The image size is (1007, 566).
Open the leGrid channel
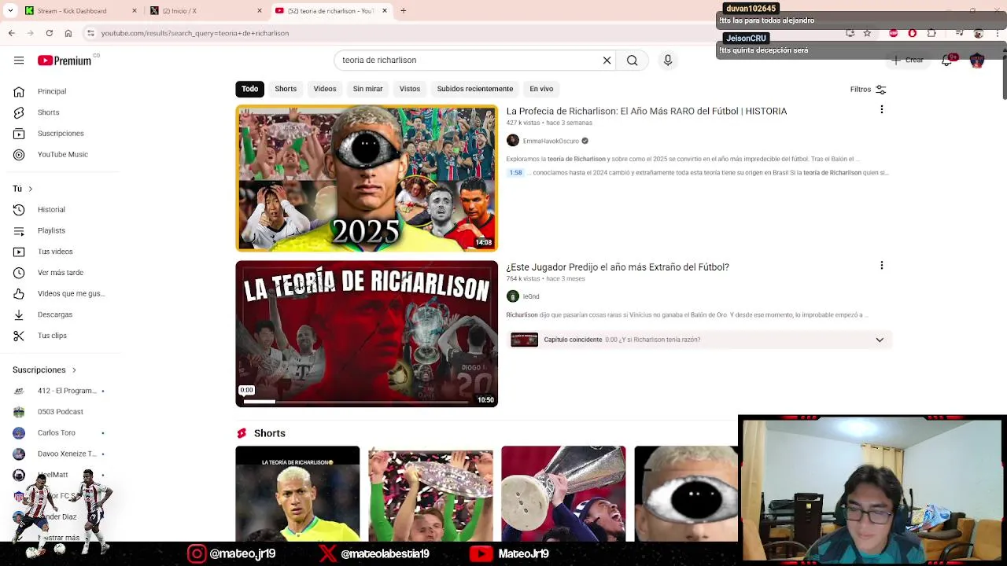pyautogui.click(x=531, y=296)
